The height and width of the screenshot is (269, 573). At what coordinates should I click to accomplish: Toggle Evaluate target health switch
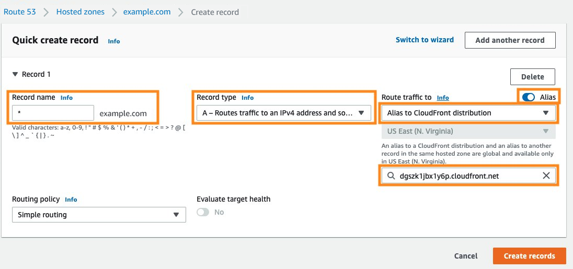coord(203,212)
